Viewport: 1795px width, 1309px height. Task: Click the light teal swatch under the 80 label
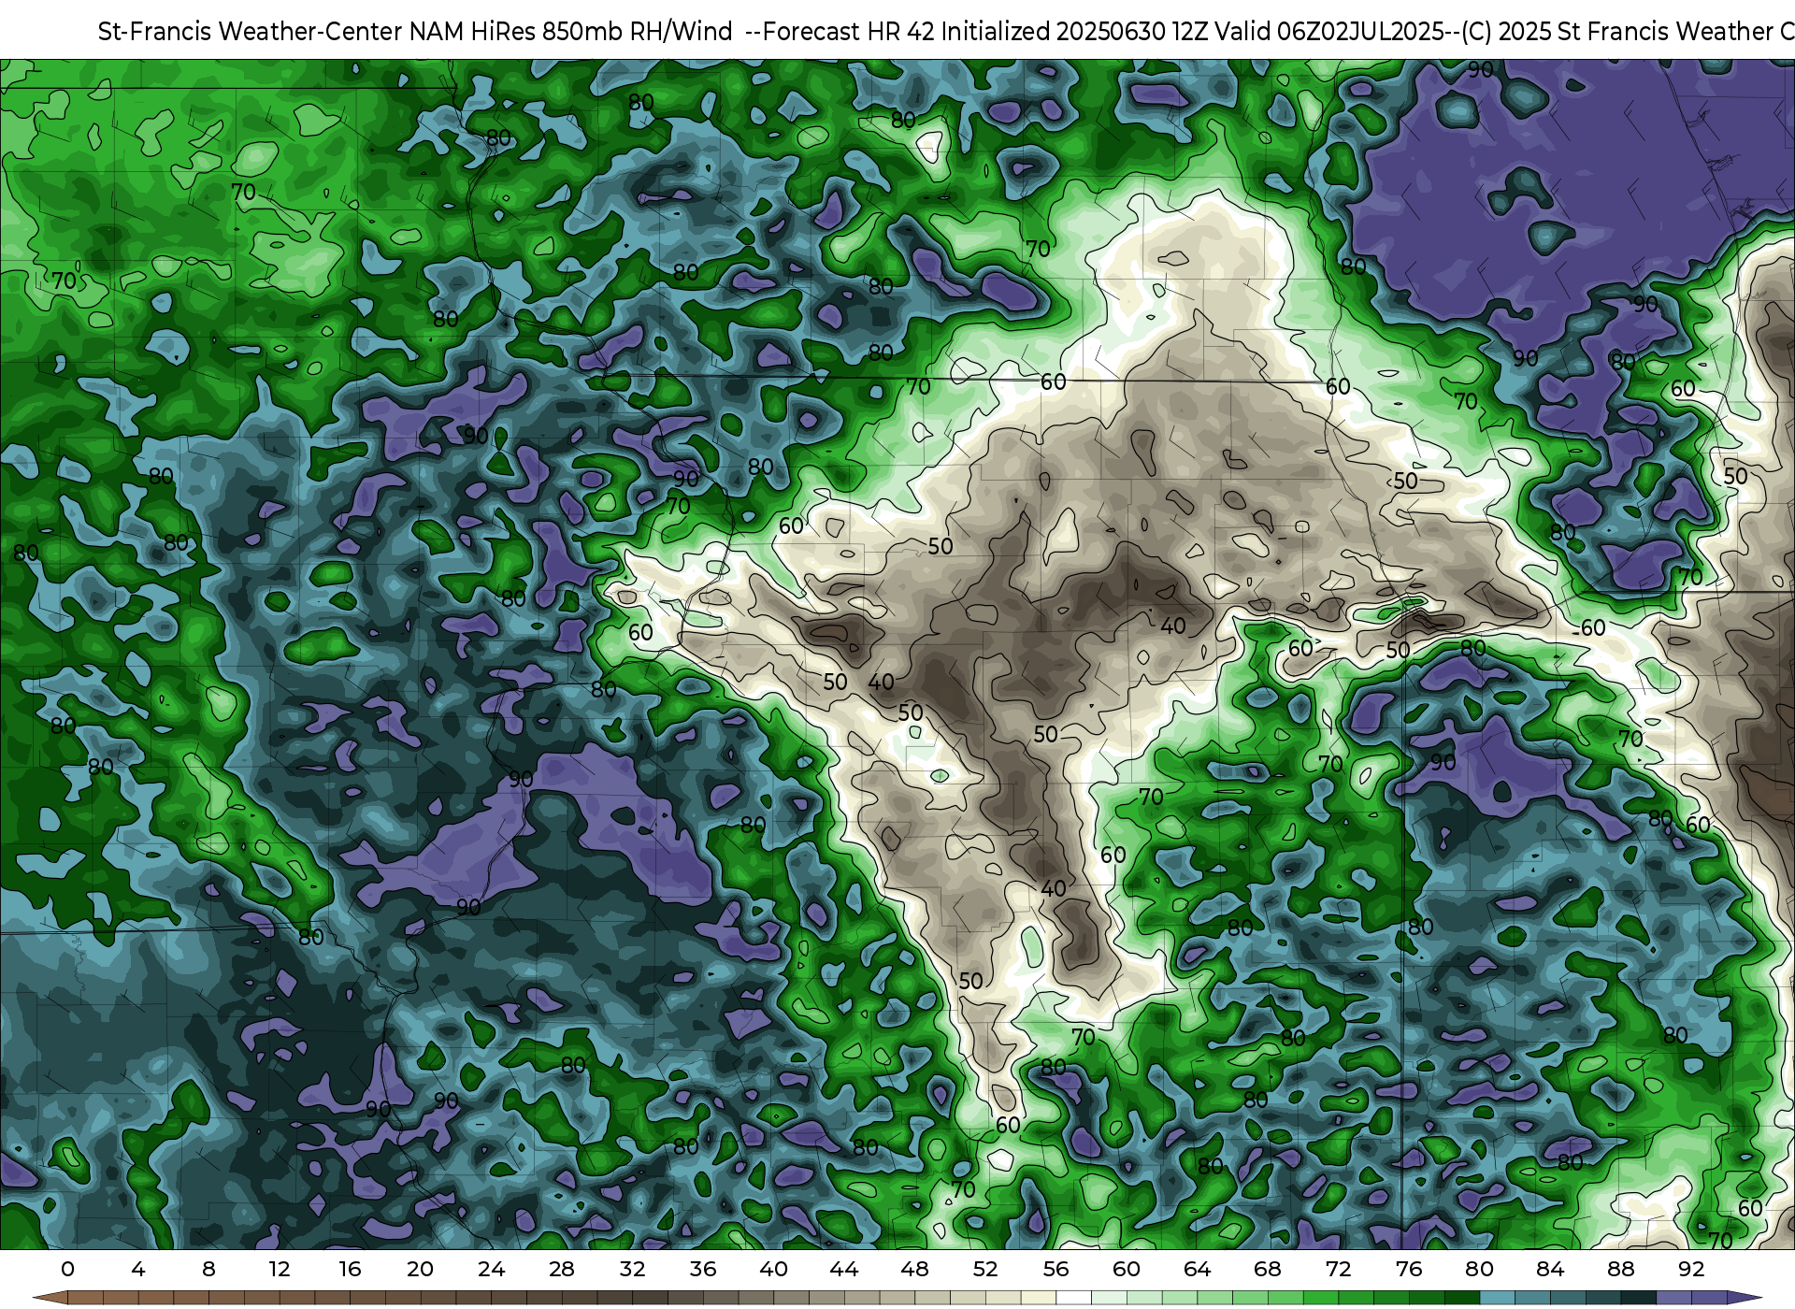click(x=1498, y=1299)
